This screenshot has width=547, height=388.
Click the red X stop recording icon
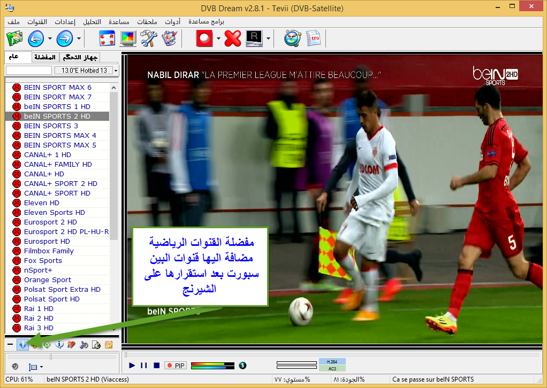pyautogui.click(x=233, y=38)
